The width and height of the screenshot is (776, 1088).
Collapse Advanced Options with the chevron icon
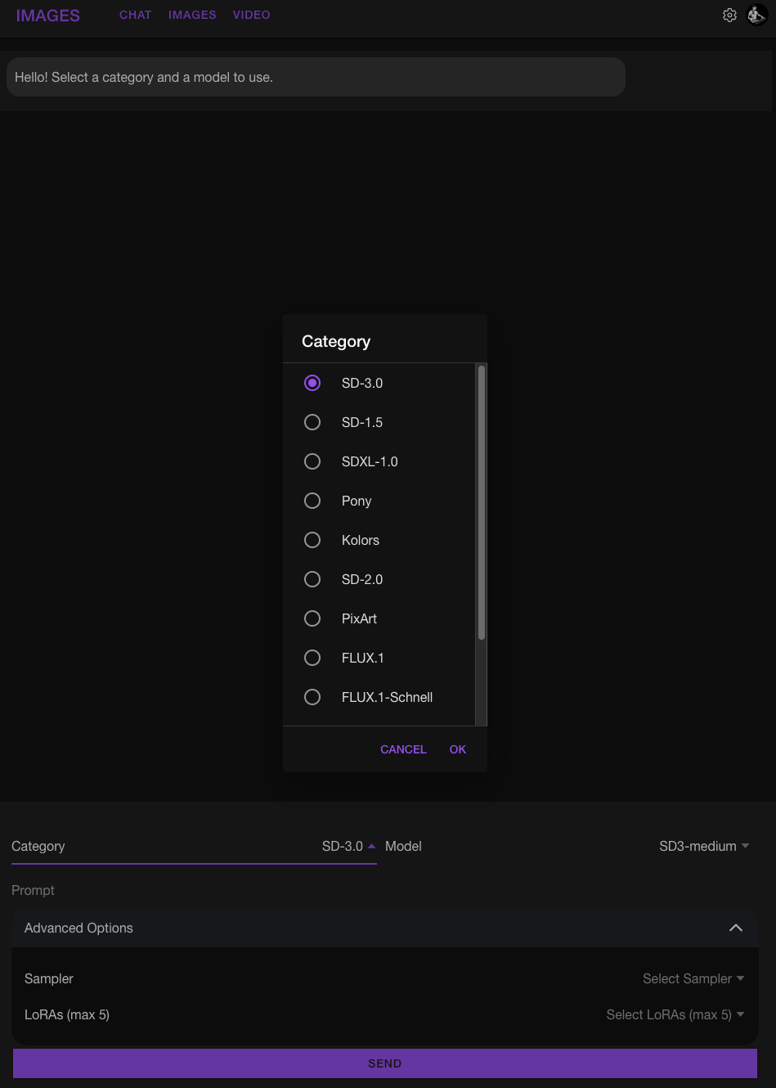[x=736, y=928]
